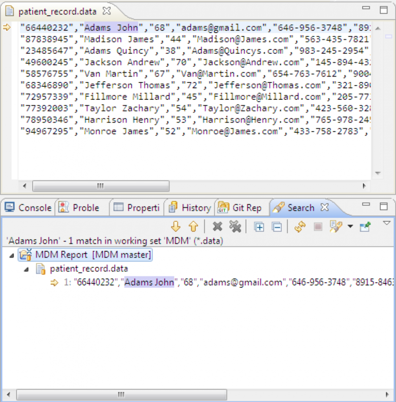Open previous search pages dropdown arrow

pyautogui.click(x=350, y=227)
